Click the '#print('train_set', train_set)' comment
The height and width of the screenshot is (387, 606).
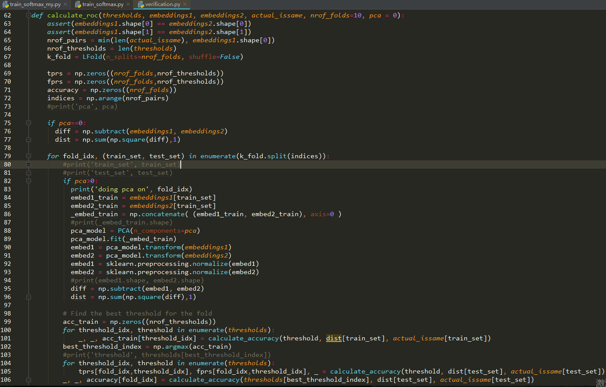click(122, 164)
